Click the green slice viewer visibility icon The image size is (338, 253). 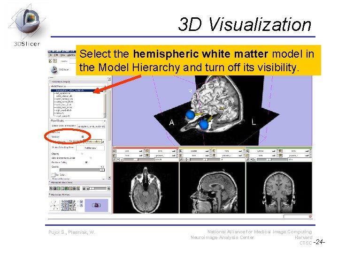(x=251, y=159)
